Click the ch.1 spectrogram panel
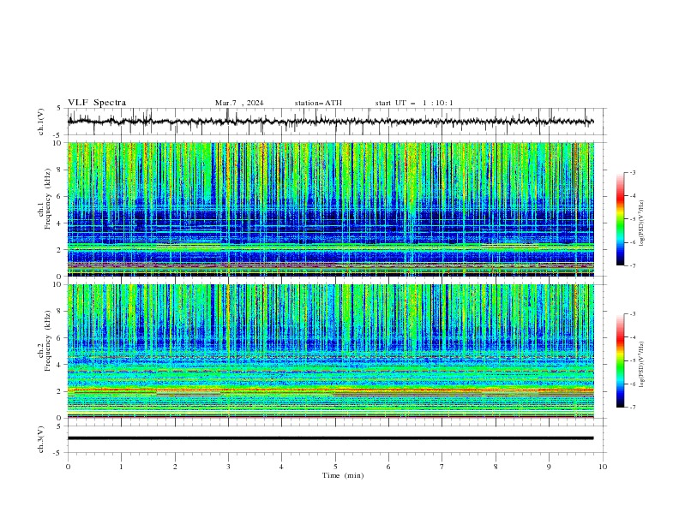 pos(331,209)
